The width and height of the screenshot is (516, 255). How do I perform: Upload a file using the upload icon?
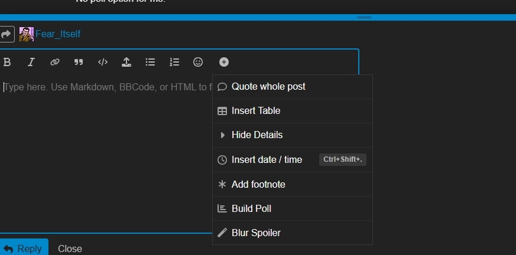[126, 62]
